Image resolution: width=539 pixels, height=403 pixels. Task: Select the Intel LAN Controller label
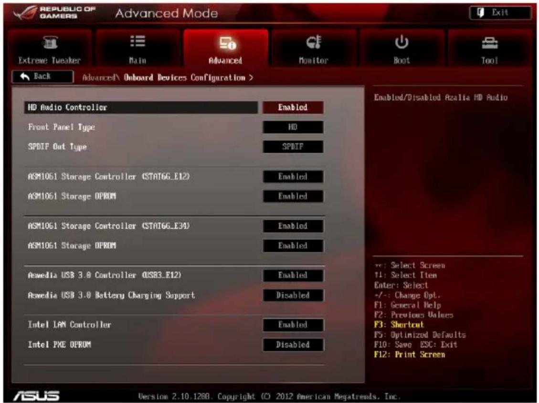[x=69, y=325]
